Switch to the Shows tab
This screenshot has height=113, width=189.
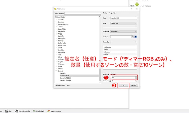(x=9, y=111)
